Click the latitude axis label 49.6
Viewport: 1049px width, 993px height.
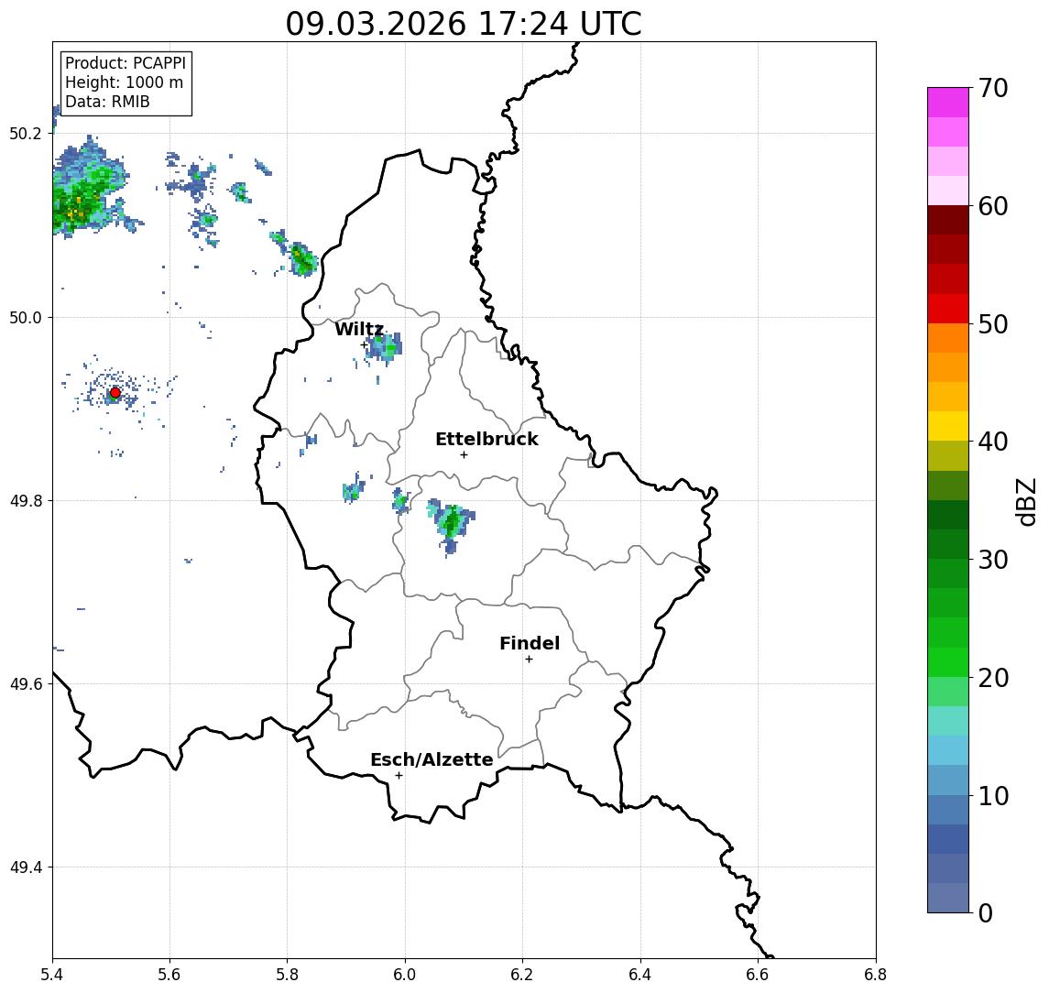pos(26,684)
